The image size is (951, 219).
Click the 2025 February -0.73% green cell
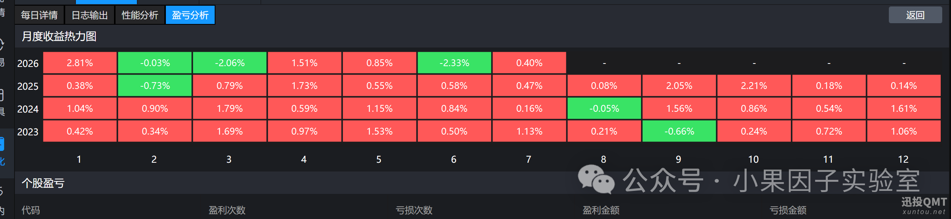coord(155,86)
